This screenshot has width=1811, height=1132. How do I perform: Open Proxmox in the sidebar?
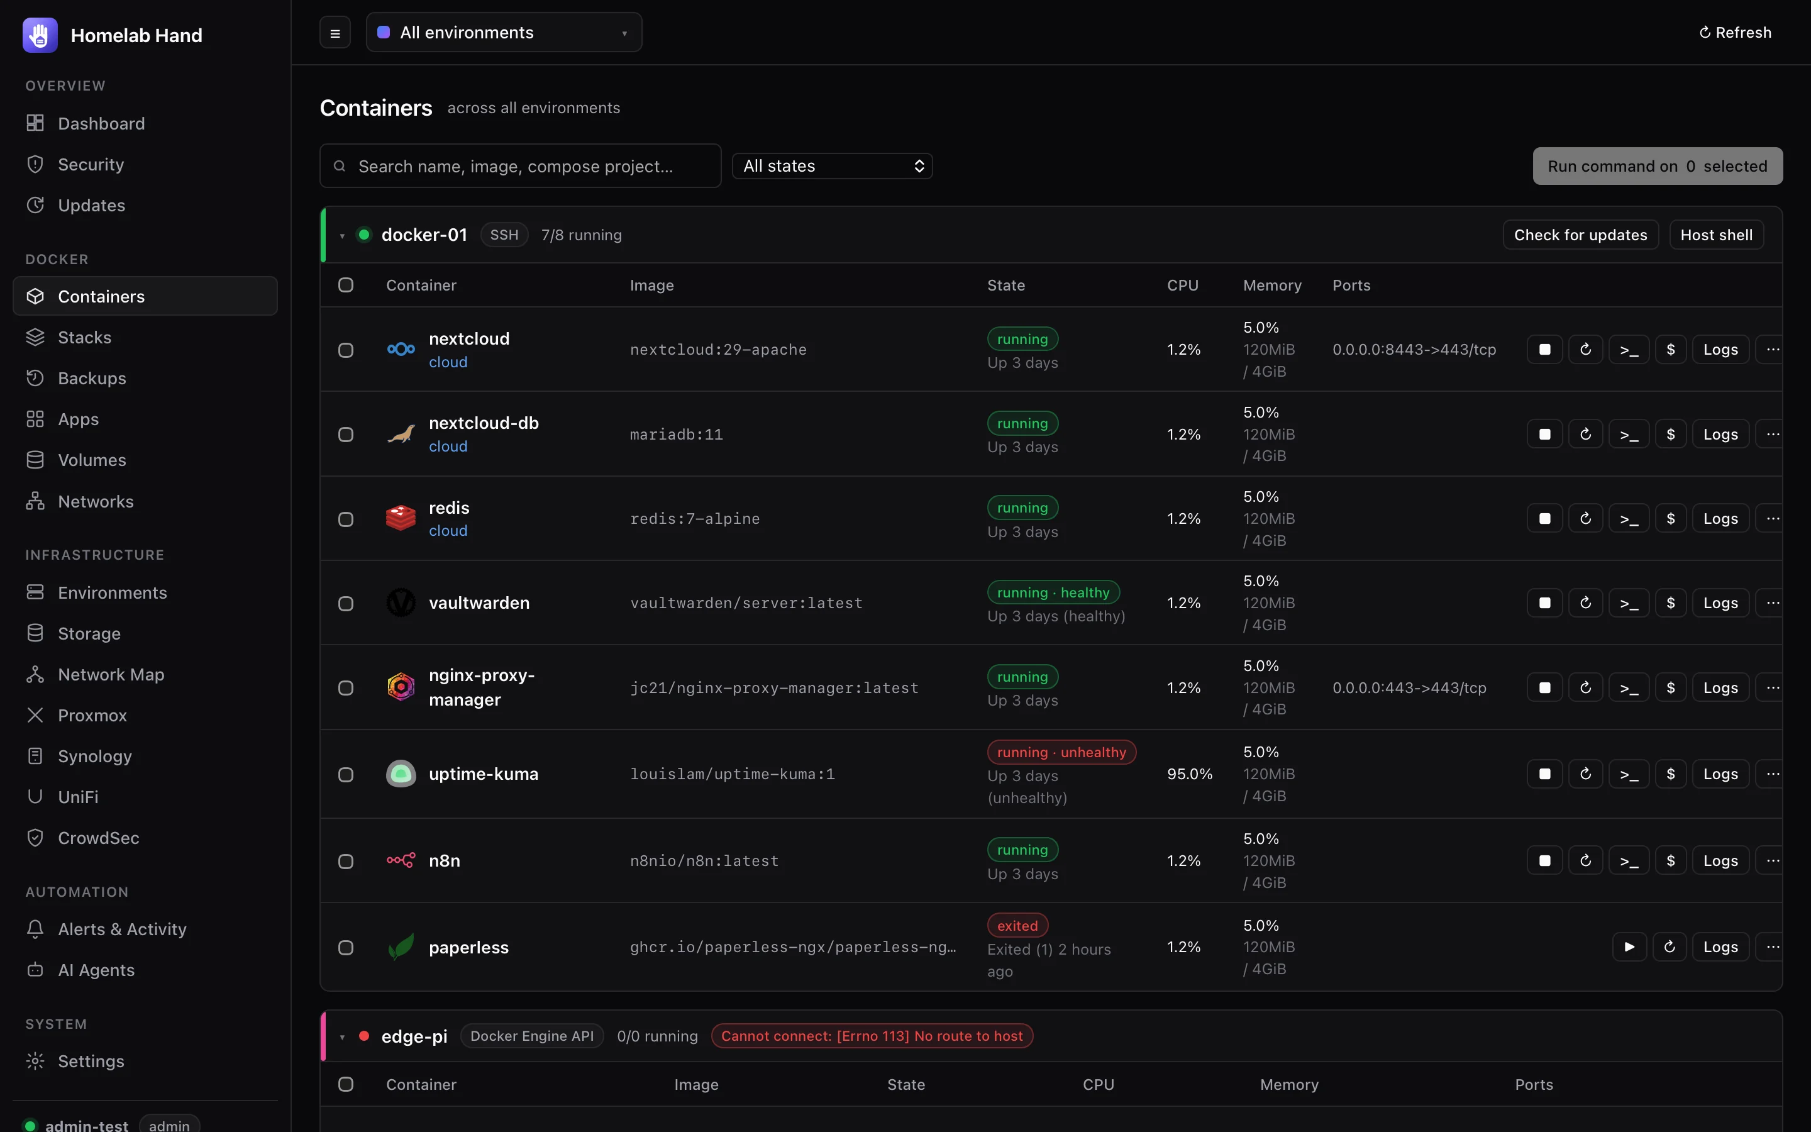coord(145,716)
